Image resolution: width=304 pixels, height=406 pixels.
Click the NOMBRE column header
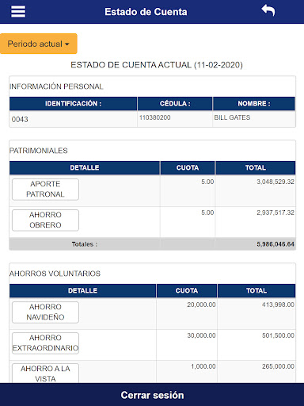click(254, 104)
